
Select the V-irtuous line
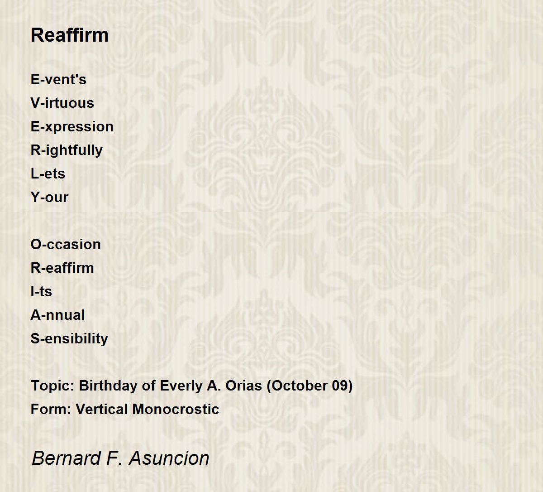[62, 103]
